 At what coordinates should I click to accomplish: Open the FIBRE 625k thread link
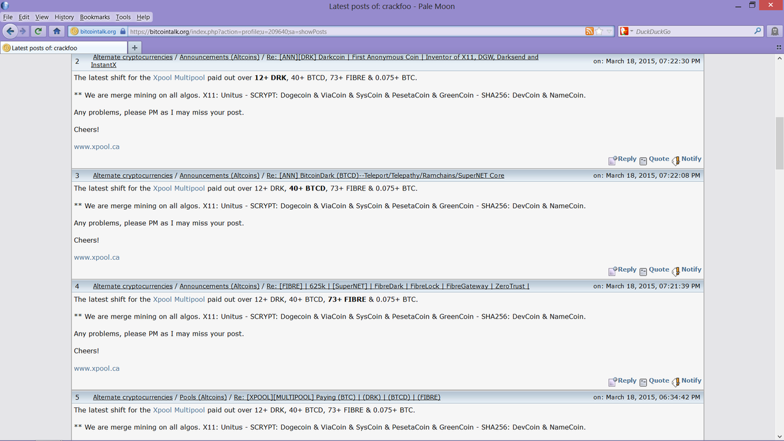[x=398, y=286]
